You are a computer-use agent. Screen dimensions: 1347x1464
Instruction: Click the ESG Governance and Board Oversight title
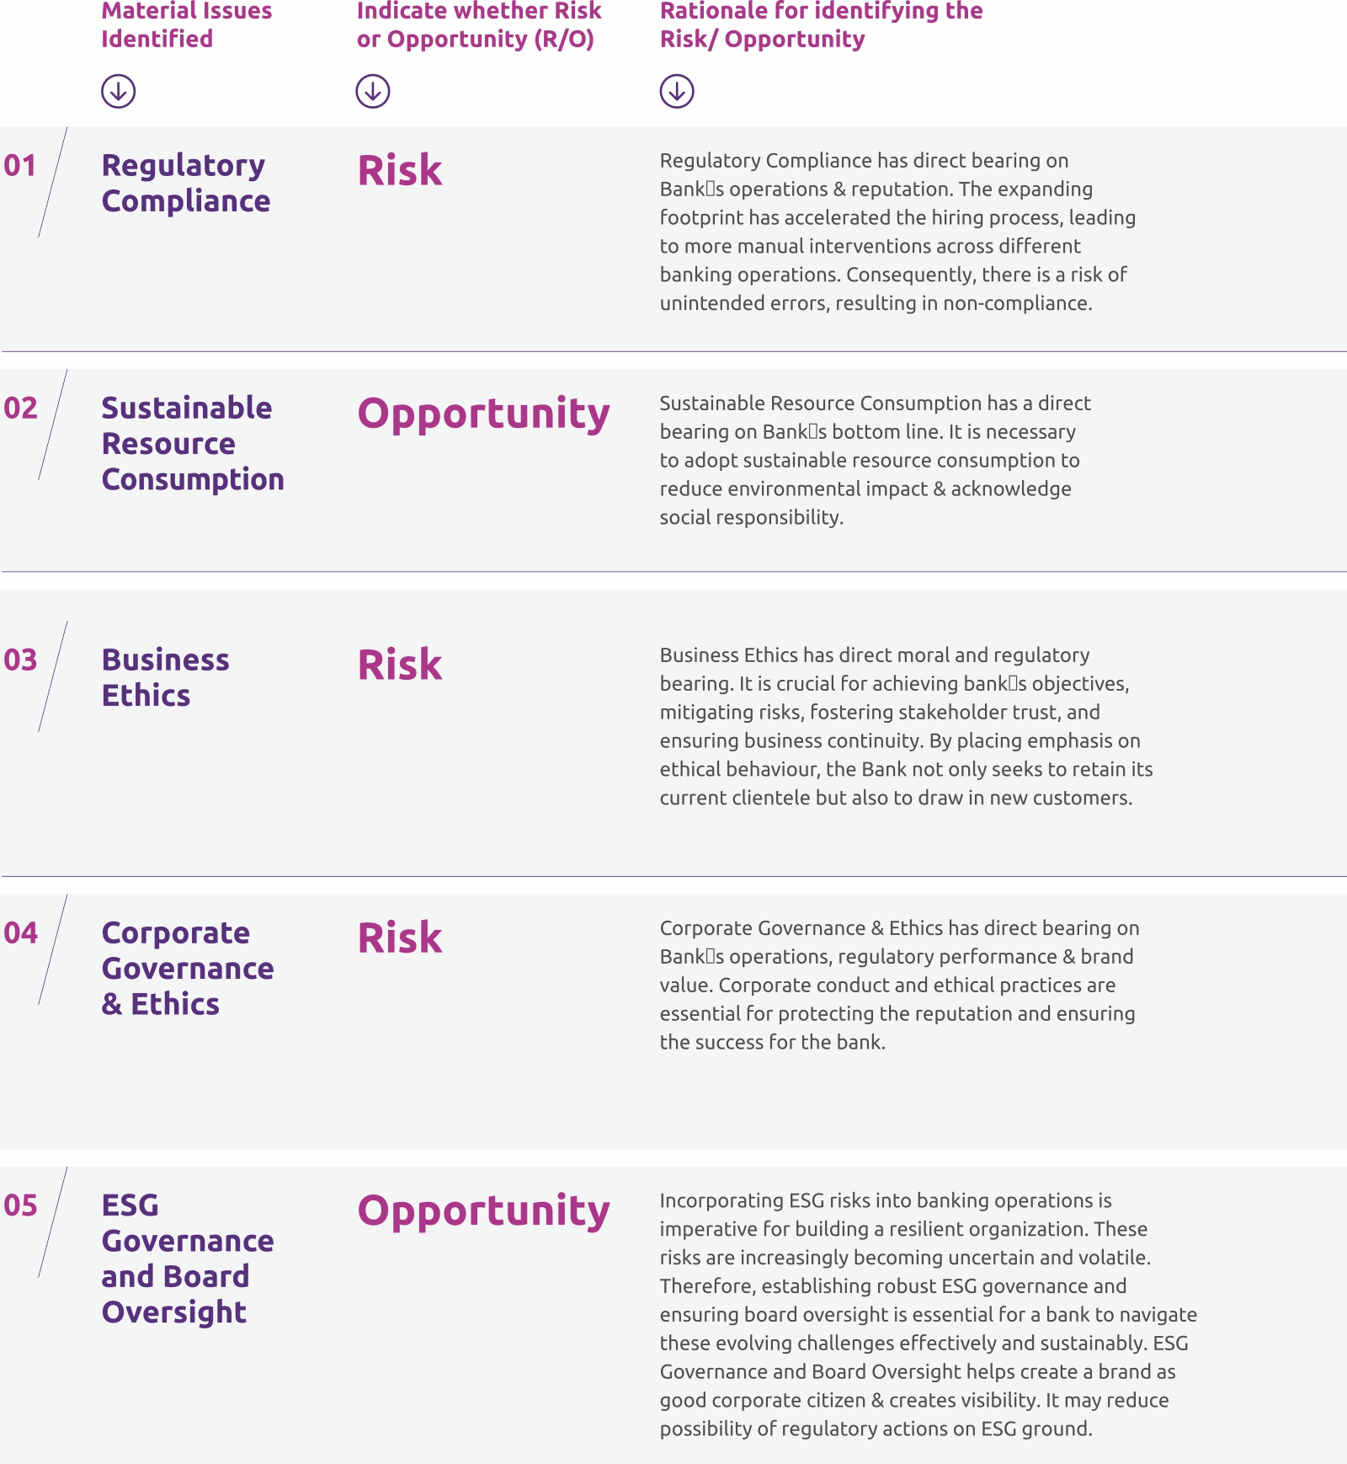(187, 1258)
